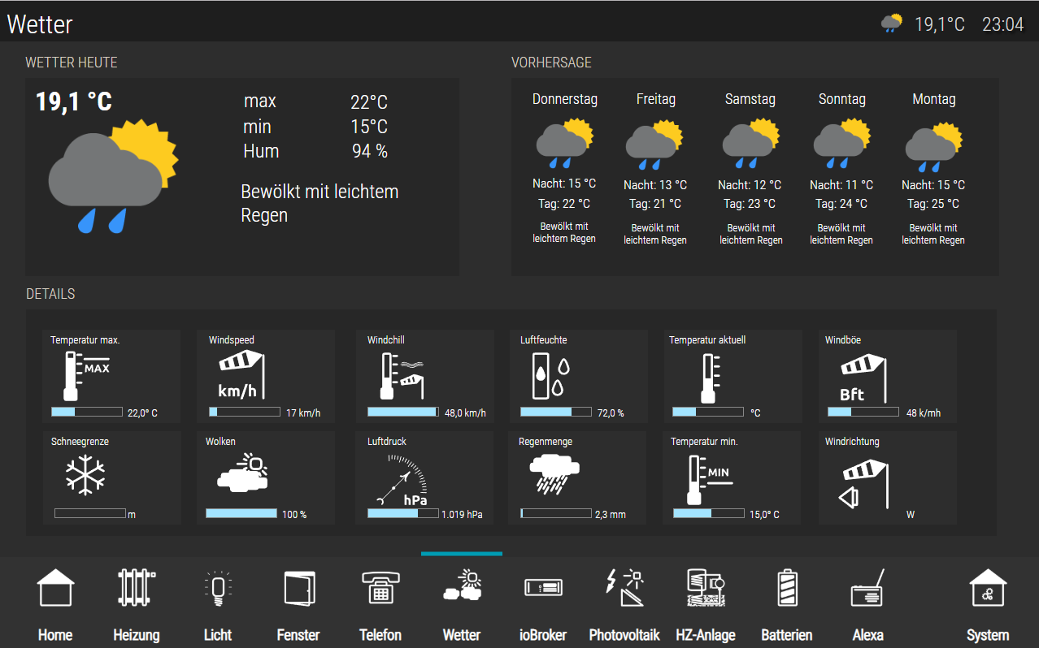This screenshot has height=648, width=1039.
Task: Open the Fenster window icon
Action: click(298, 588)
